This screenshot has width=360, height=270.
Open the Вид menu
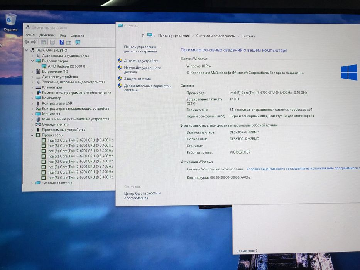pyautogui.click(x=63, y=35)
